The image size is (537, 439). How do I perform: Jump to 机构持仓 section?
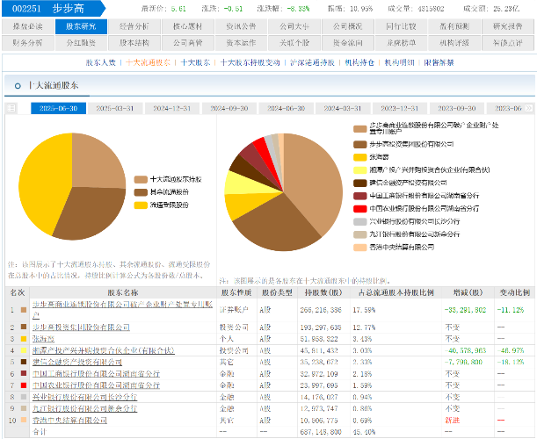[359, 62]
